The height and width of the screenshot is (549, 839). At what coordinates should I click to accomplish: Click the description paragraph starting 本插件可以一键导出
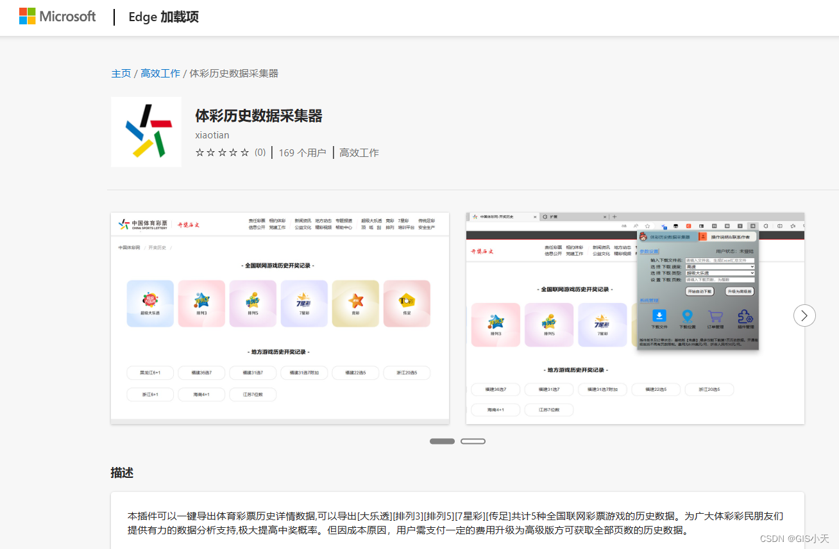pyautogui.click(x=455, y=523)
